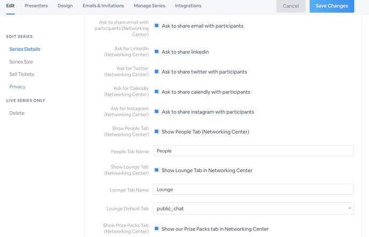Disable Show our Prize Packs tab checkbox

coord(157,228)
